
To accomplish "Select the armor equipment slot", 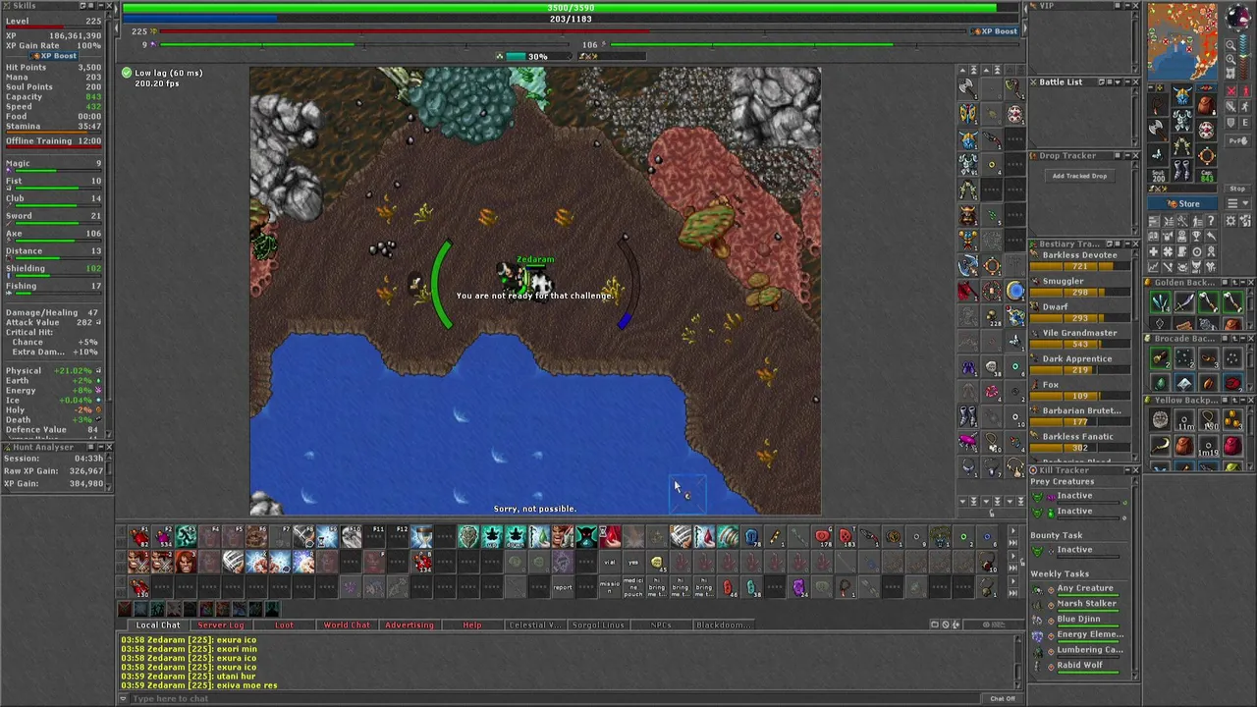I will (1182, 120).
